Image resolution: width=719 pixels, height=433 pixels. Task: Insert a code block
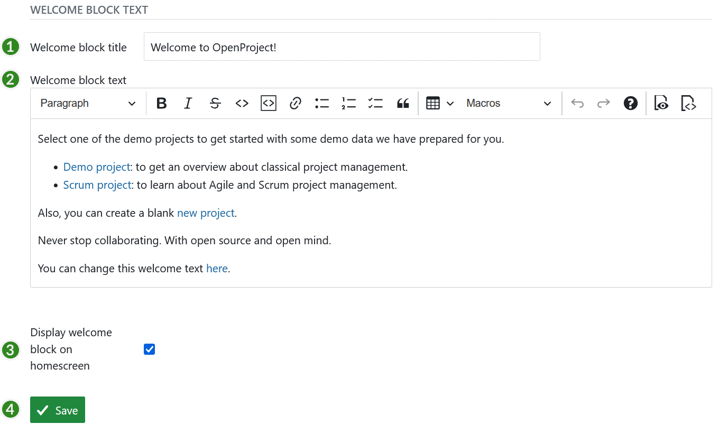click(x=268, y=103)
